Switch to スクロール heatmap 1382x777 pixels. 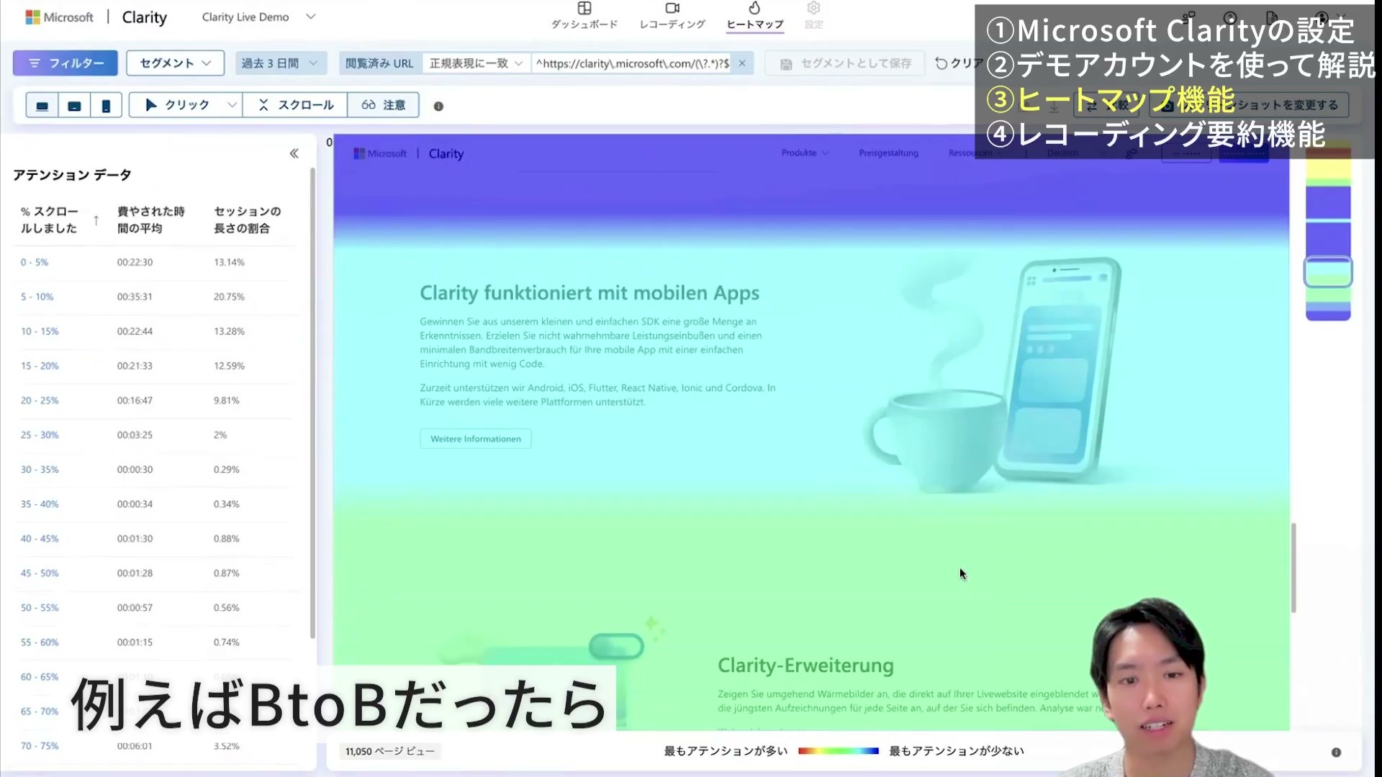point(295,105)
